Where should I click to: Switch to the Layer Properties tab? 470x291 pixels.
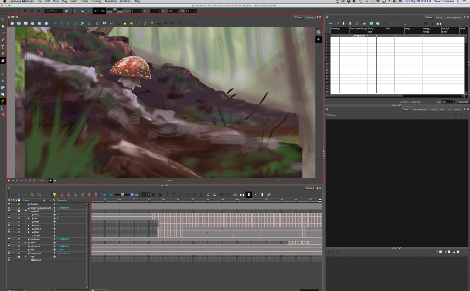click(453, 17)
